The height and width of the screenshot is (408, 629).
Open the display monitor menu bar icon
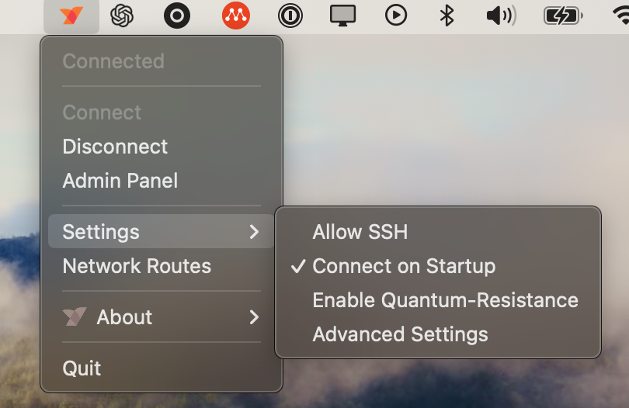(x=342, y=16)
